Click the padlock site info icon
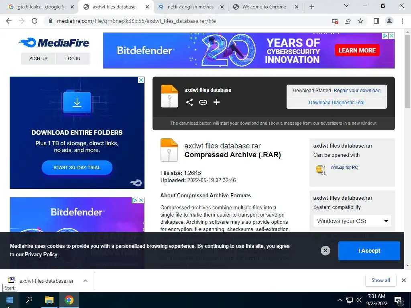The height and width of the screenshot is (308, 411). pyautogui.click(x=51, y=21)
